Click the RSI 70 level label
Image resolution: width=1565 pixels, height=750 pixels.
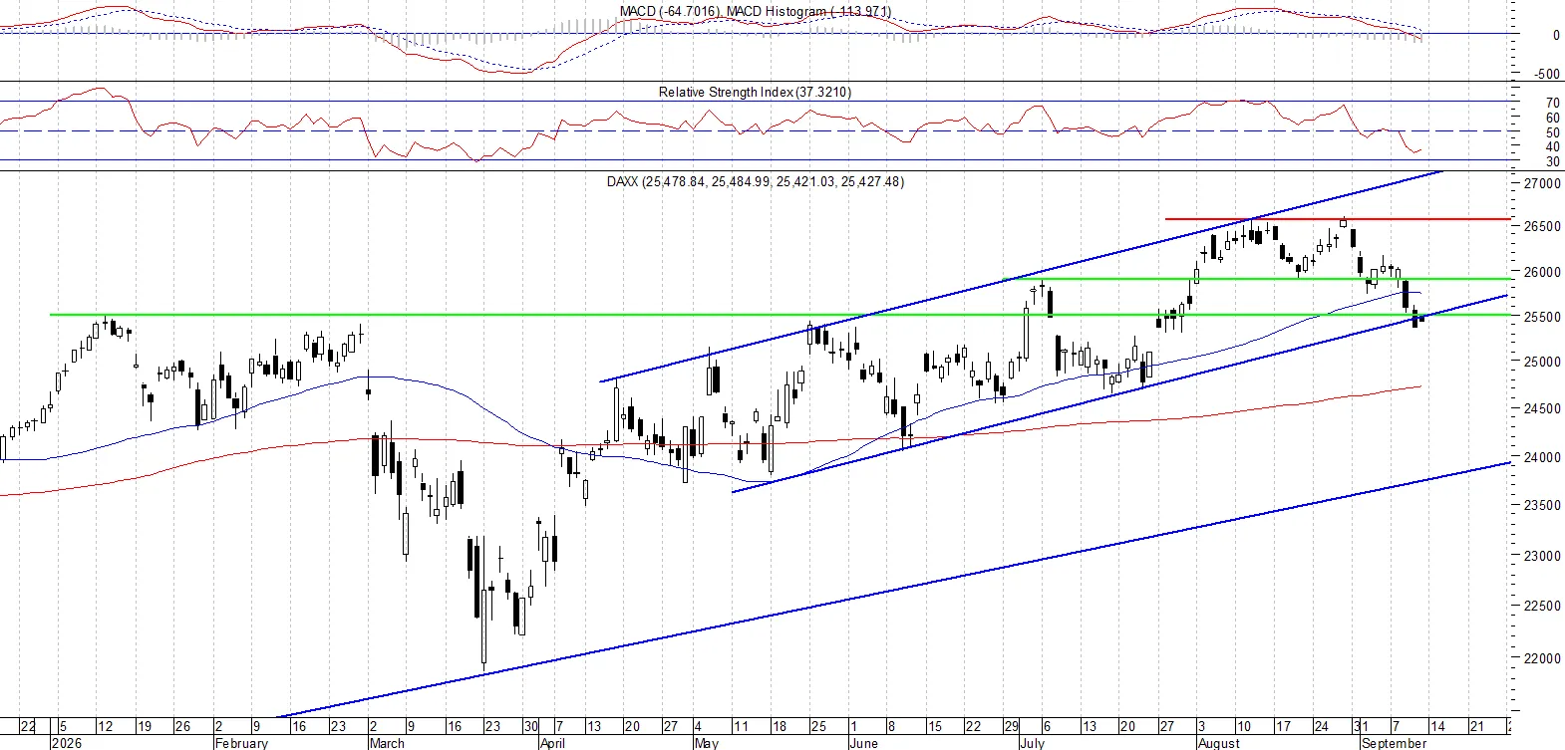pyautogui.click(x=1552, y=103)
